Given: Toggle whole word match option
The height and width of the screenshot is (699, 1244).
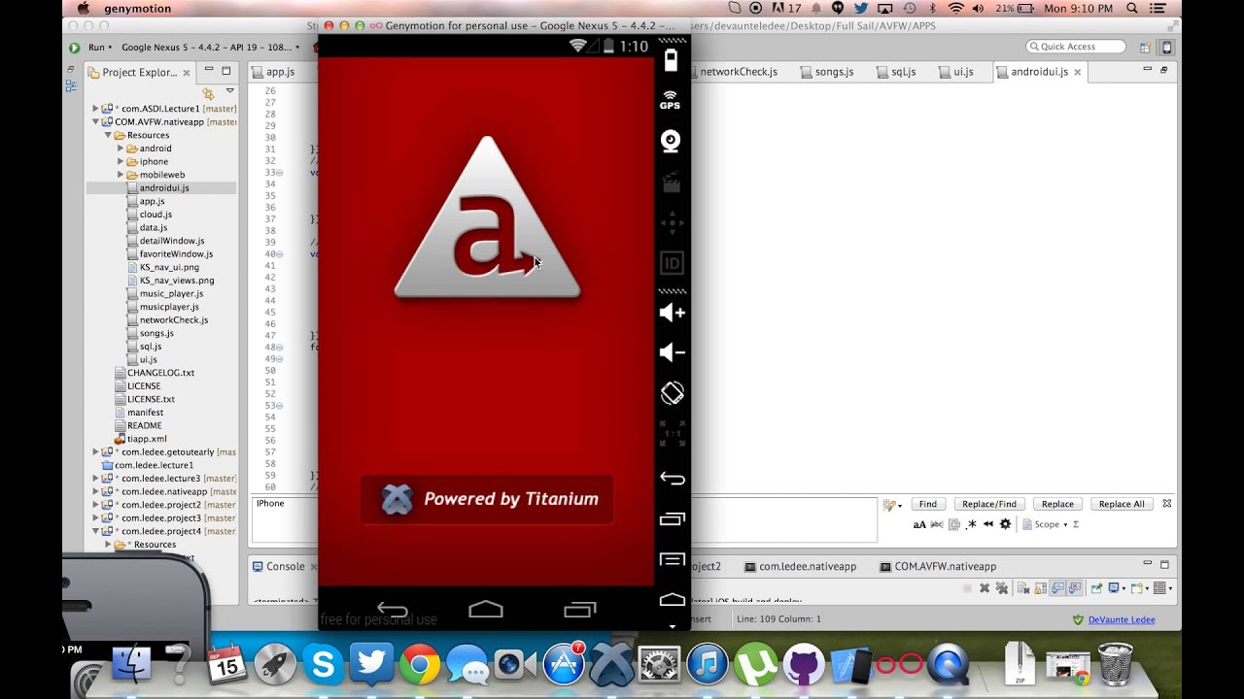Looking at the screenshot, I should pos(937,524).
